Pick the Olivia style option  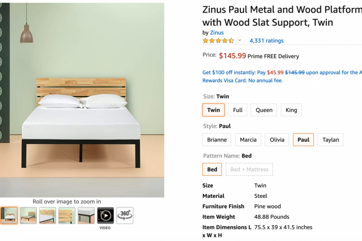pyautogui.click(x=277, y=140)
